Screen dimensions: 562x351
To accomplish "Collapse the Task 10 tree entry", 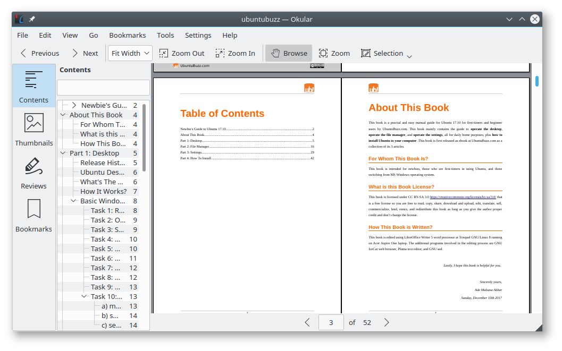I will [84, 297].
